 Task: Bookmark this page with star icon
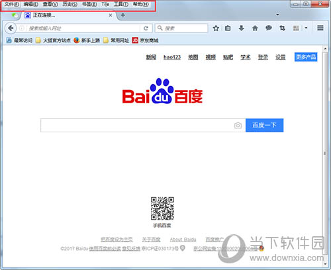click(216, 28)
